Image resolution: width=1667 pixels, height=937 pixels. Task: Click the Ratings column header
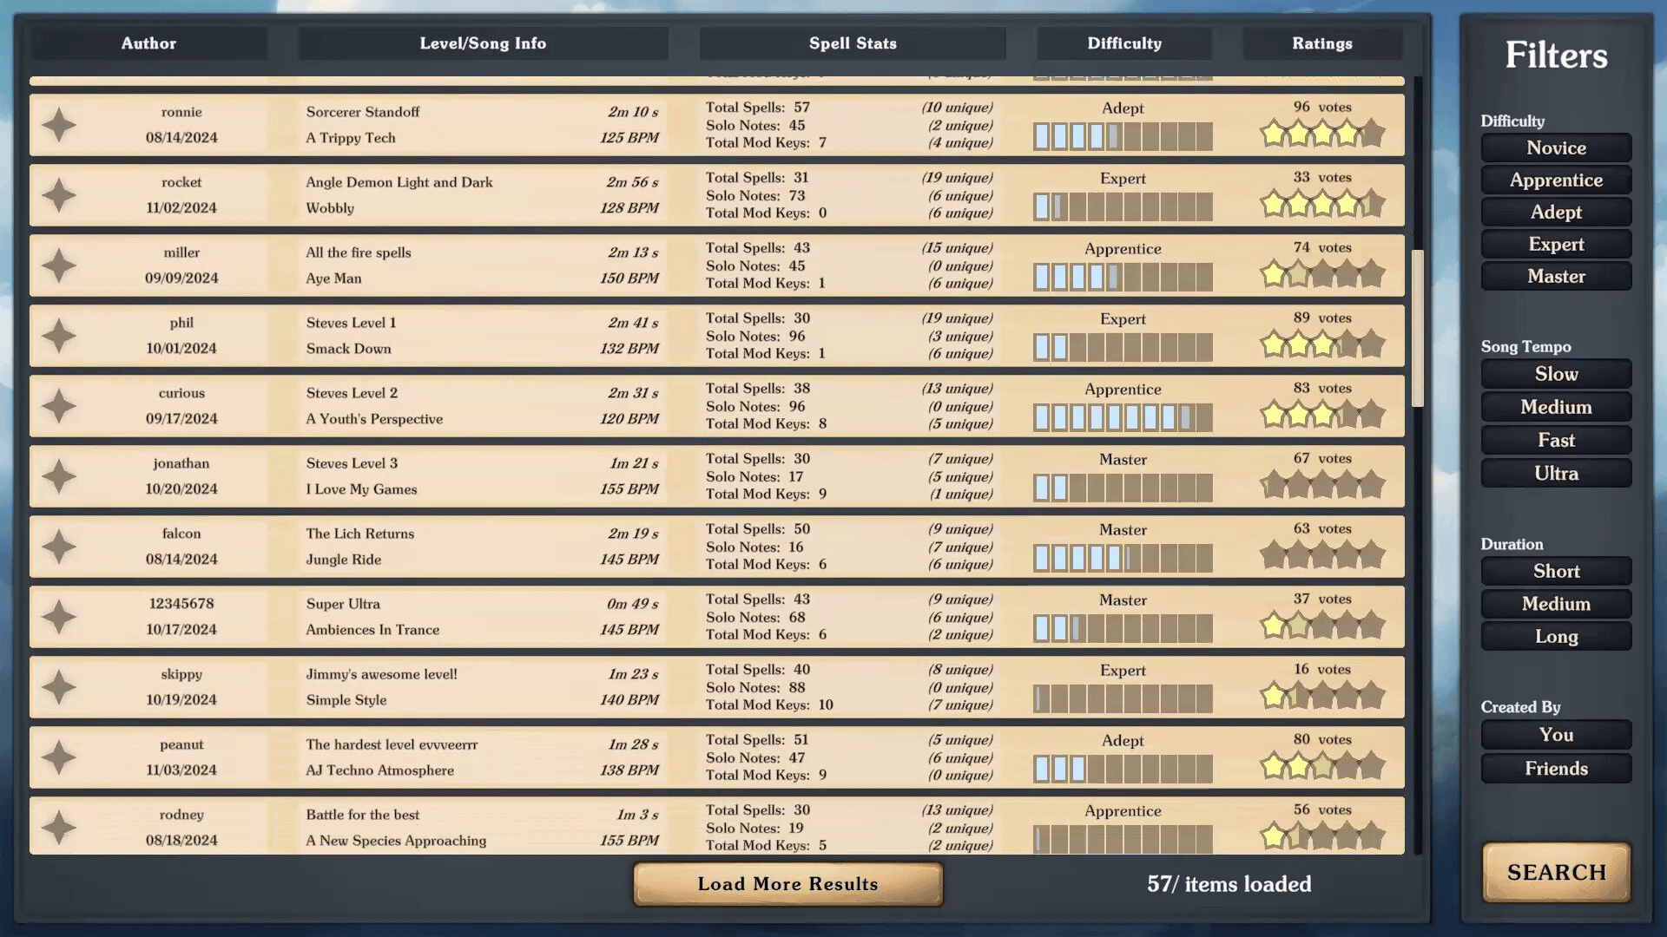point(1321,43)
